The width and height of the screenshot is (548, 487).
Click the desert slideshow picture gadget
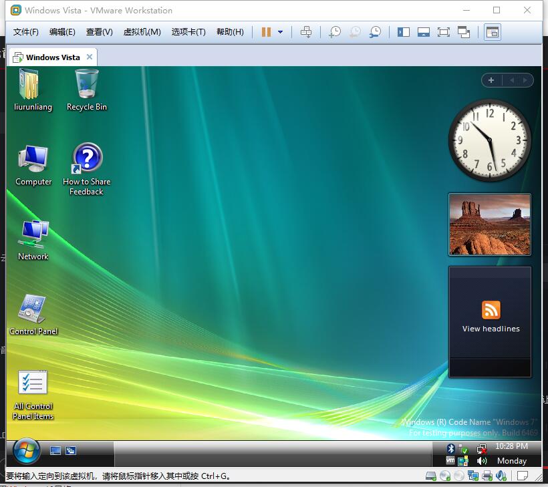click(490, 224)
